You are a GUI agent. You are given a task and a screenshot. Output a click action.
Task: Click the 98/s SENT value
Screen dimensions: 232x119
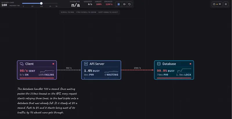(27, 71)
